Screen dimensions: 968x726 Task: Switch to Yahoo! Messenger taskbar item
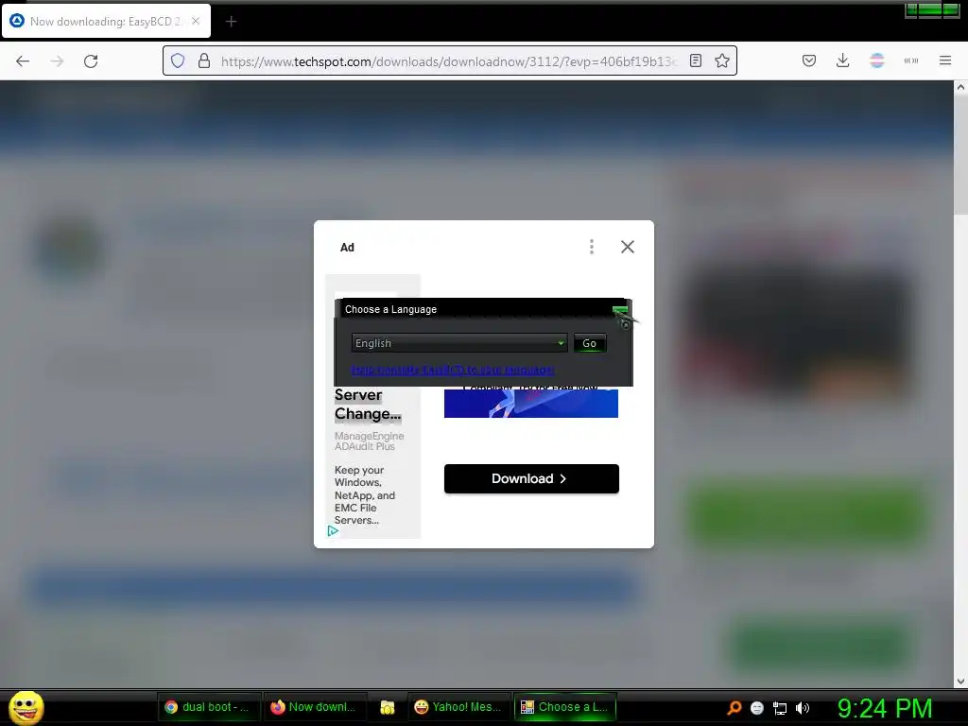point(458,707)
